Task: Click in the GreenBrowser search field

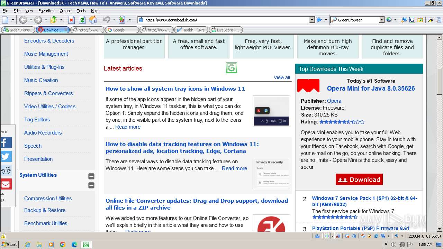Action: tap(358, 20)
